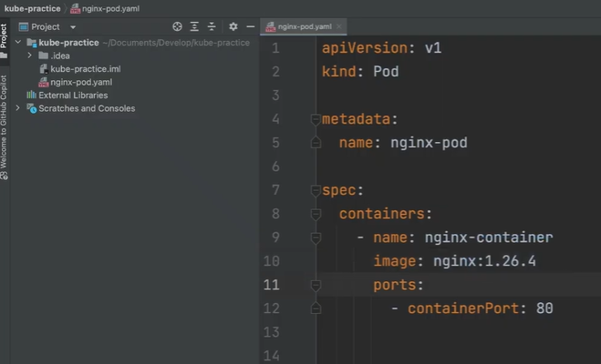Viewport: 601px width, 364px height.
Task: Fold the nginx-container list item at line 9
Action: tap(316, 238)
